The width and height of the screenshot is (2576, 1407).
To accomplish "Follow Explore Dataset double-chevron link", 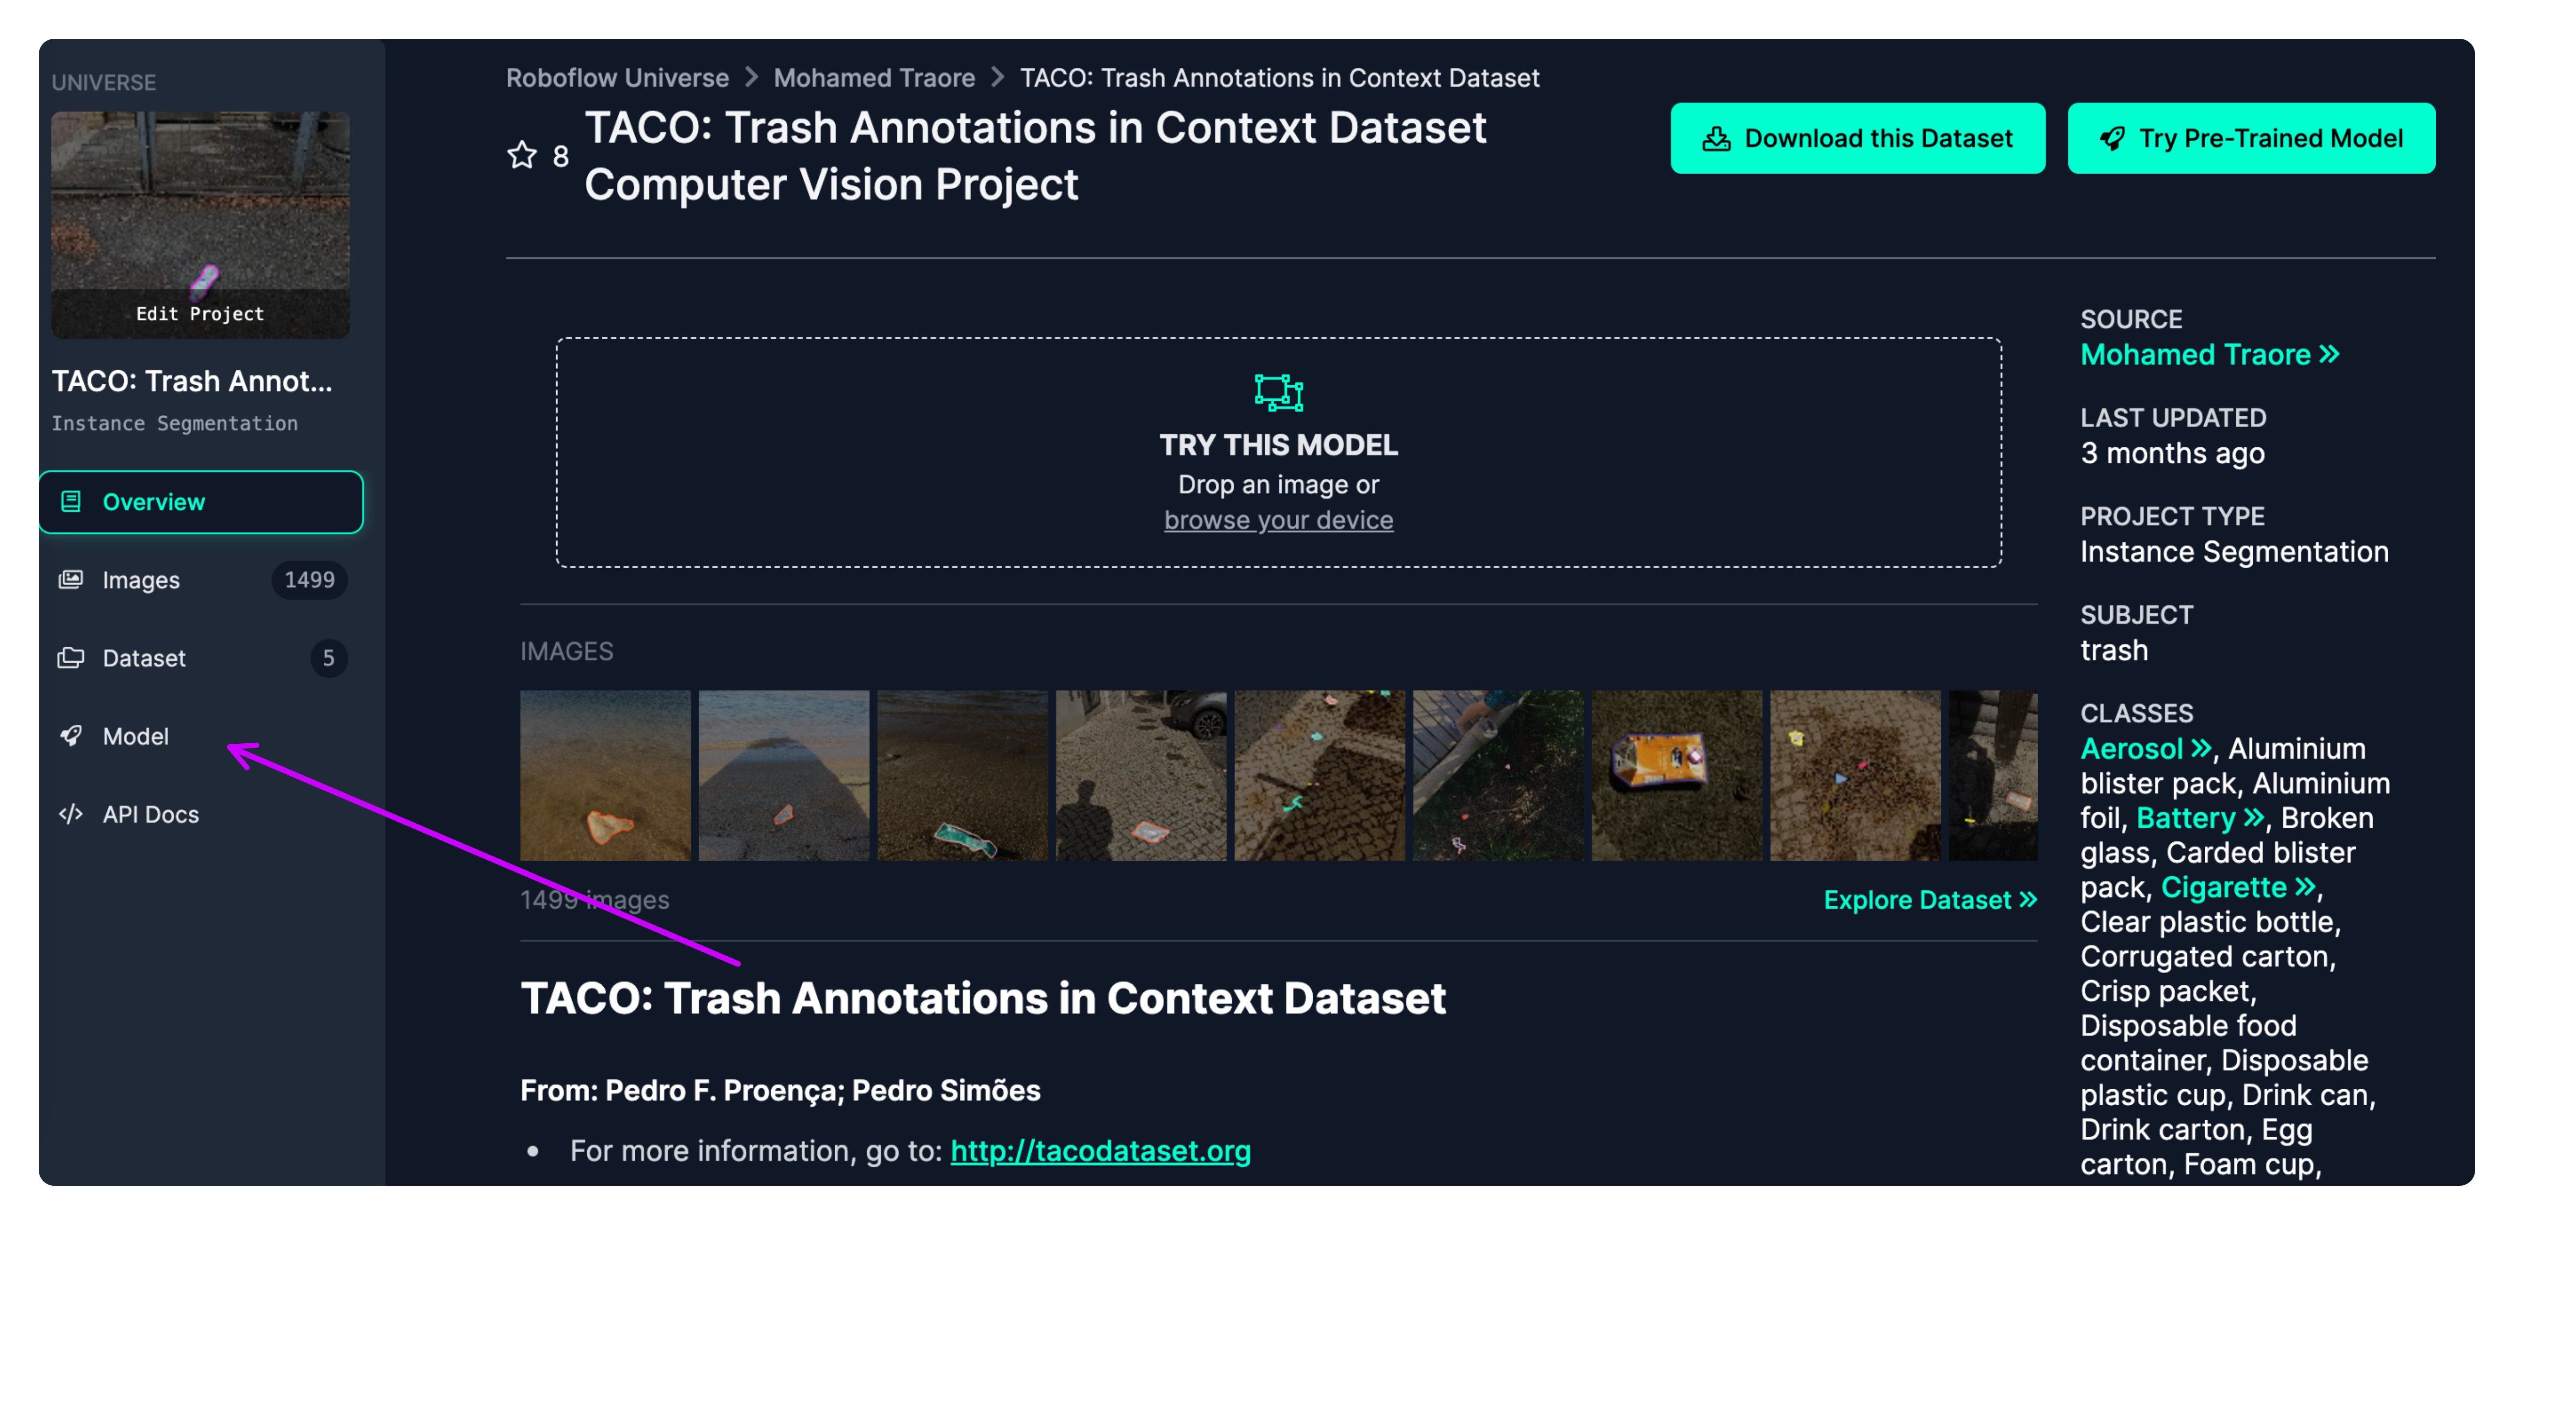I will click(1929, 899).
